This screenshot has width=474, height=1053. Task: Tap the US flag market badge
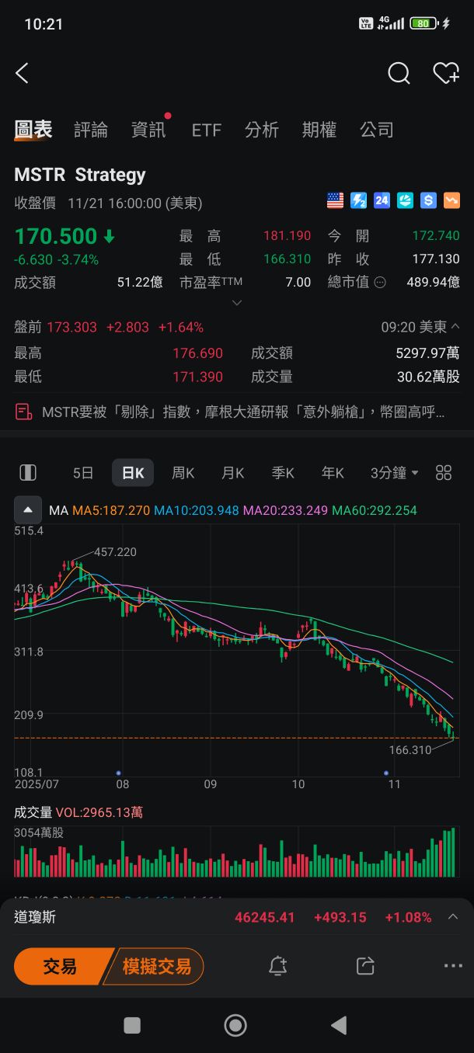click(x=335, y=201)
